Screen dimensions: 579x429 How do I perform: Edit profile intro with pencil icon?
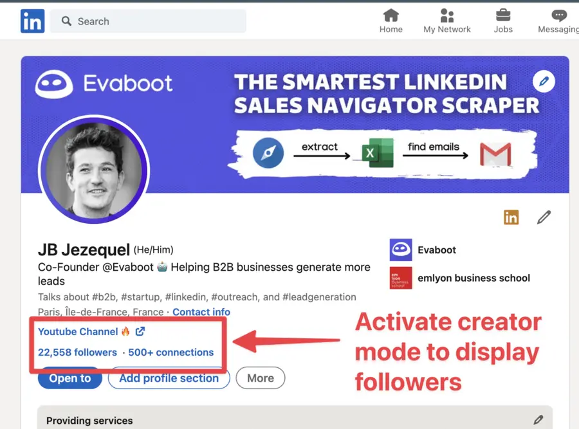[x=544, y=217]
